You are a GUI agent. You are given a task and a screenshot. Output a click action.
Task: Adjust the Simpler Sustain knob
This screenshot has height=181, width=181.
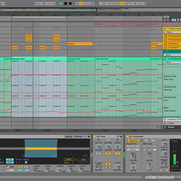pyautogui.click(x=59, y=170)
